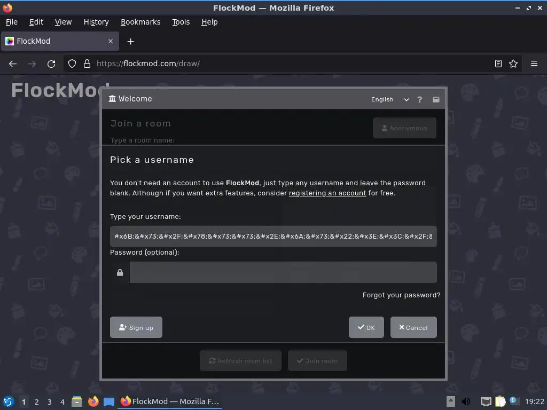547x410 pixels.
Task: Click the clipboard tray icon
Action: (500, 401)
